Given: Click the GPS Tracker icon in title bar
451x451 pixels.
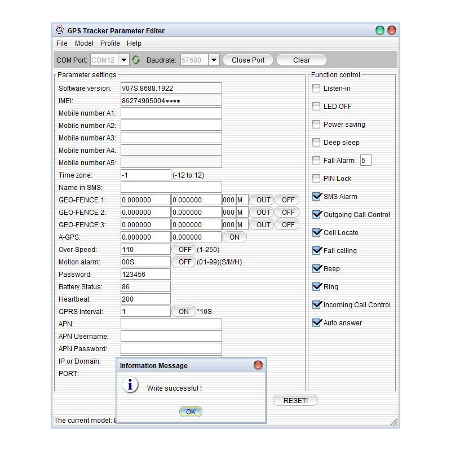Looking at the screenshot, I should [60, 29].
